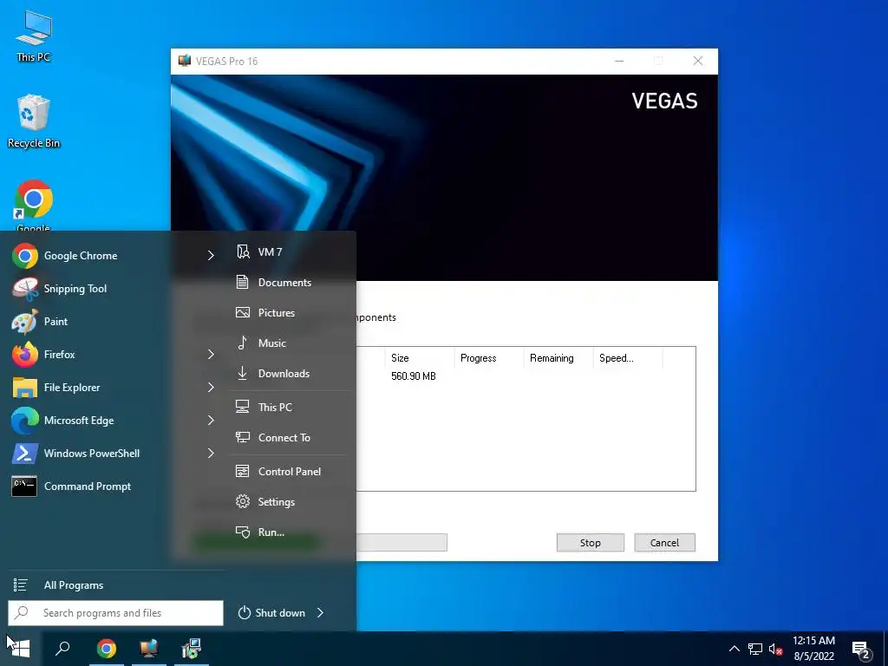Click the muted volume tray icon
The width and height of the screenshot is (888, 666).
775,649
